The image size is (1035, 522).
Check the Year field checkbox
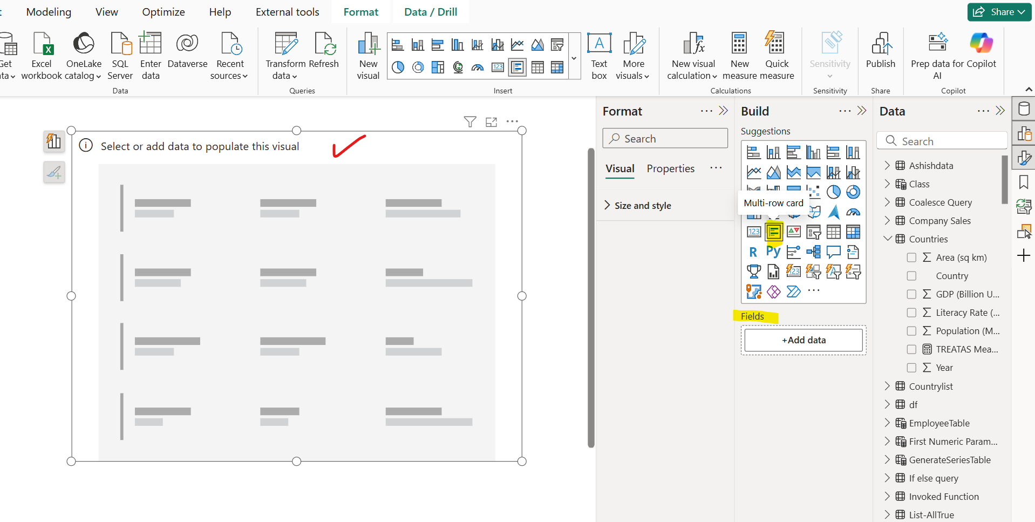click(x=912, y=368)
